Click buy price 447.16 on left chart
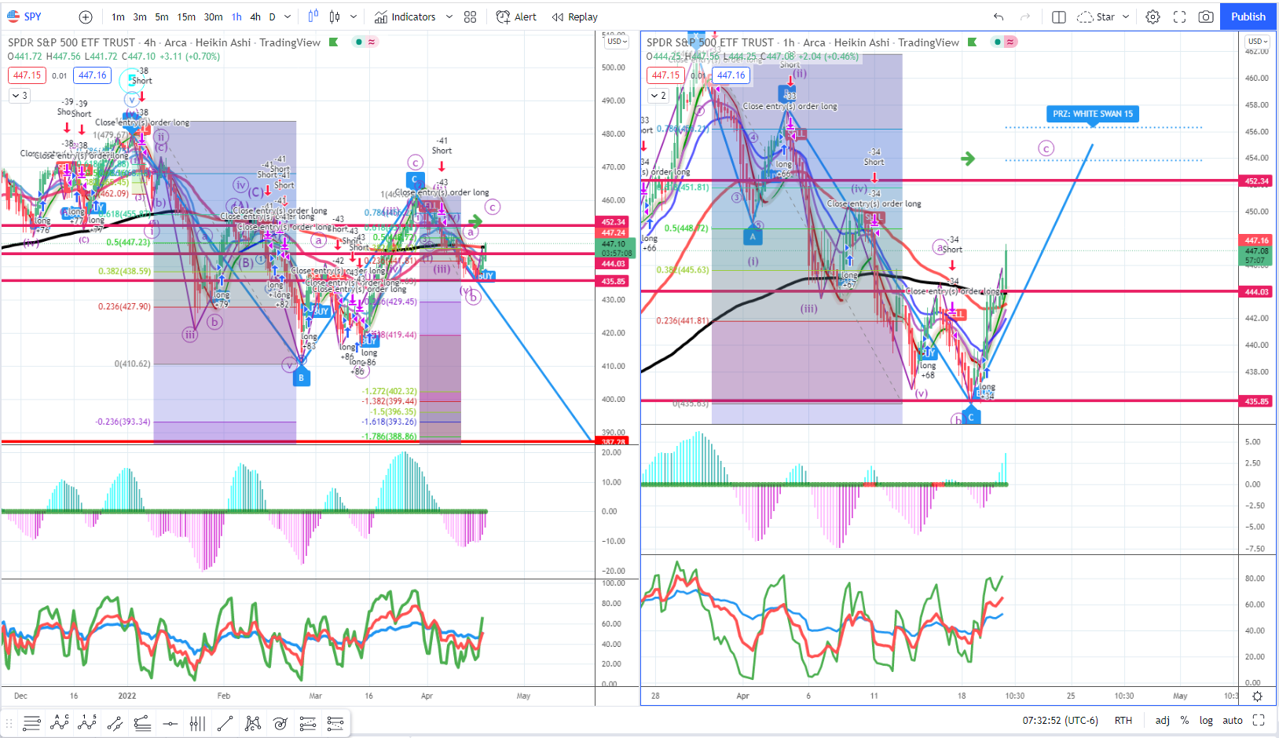The width and height of the screenshot is (1279, 738). [x=93, y=75]
